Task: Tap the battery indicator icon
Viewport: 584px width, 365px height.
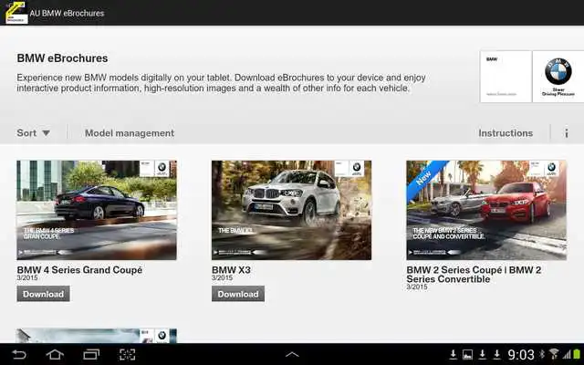Action: click(578, 354)
